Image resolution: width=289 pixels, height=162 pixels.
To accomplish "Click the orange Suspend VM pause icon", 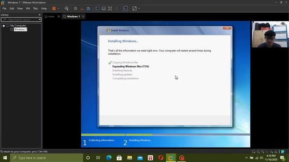I will pyautogui.click(x=54, y=9).
